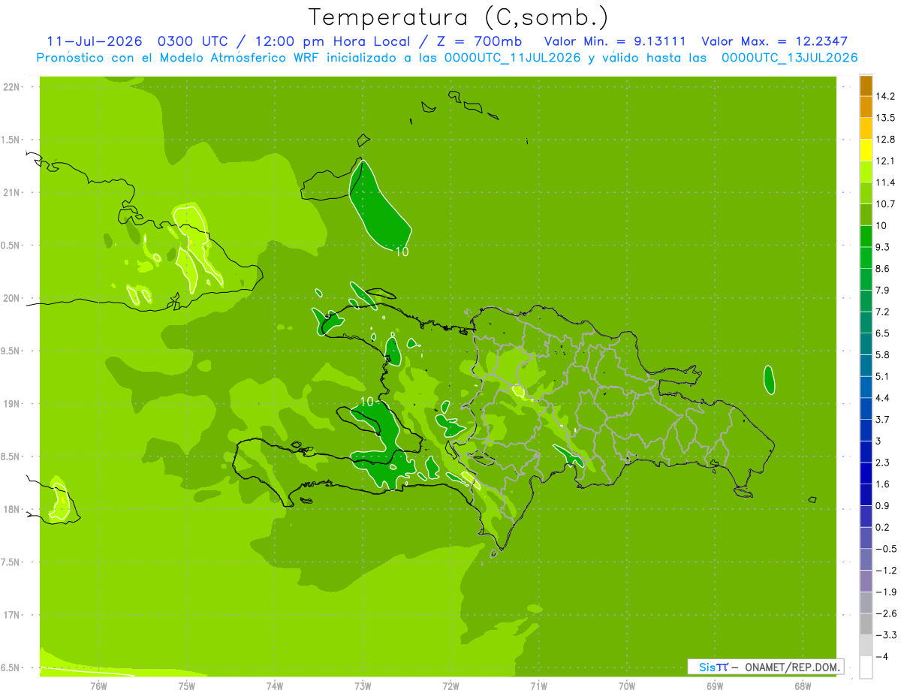
Task: Click the '-1.9' colorbar value
Action: [x=885, y=592]
